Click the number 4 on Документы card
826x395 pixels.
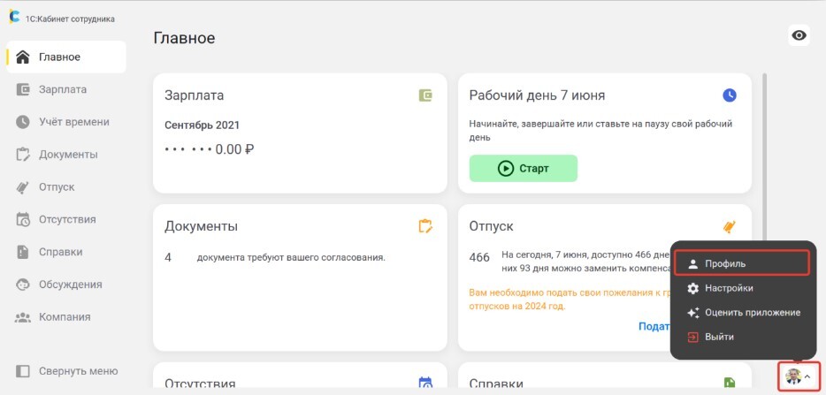tap(168, 258)
